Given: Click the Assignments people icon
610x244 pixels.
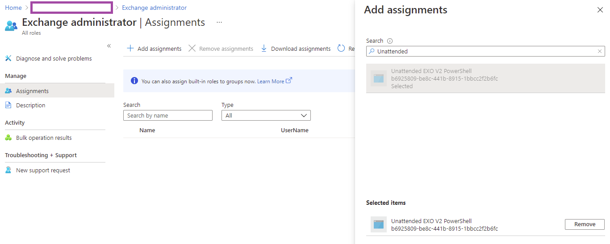Looking at the screenshot, I should coord(8,91).
